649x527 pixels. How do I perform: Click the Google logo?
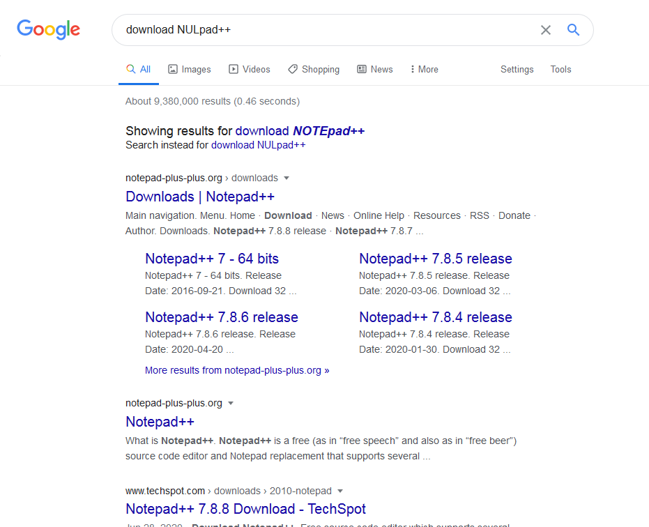coord(47,29)
